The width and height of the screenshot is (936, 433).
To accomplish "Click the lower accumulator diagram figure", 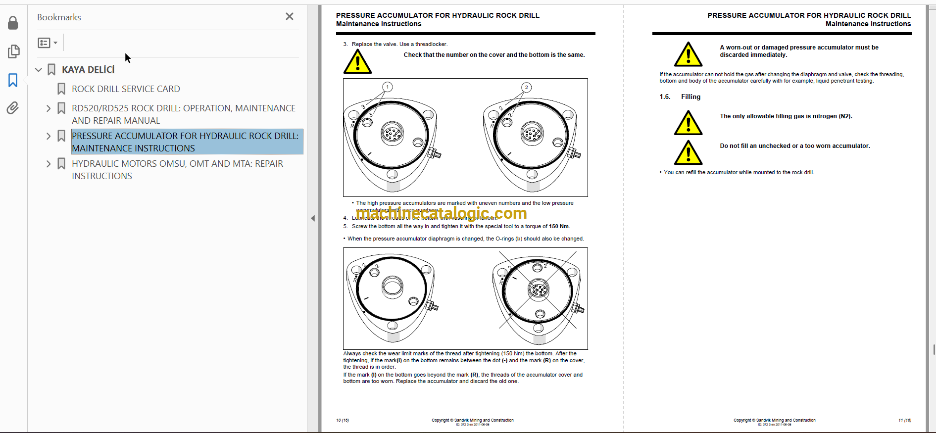I will point(465,299).
